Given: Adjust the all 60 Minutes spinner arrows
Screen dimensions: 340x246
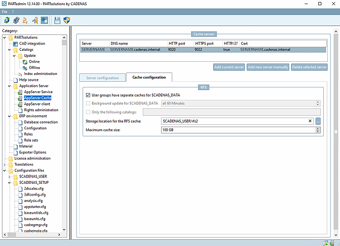Looking at the screenshot, I should 318,103.
